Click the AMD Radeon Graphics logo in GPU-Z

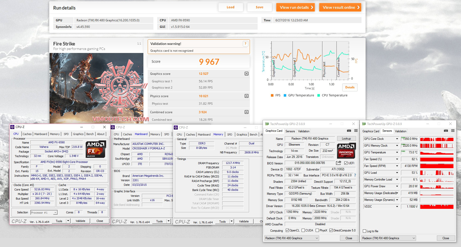coord(346,151)
